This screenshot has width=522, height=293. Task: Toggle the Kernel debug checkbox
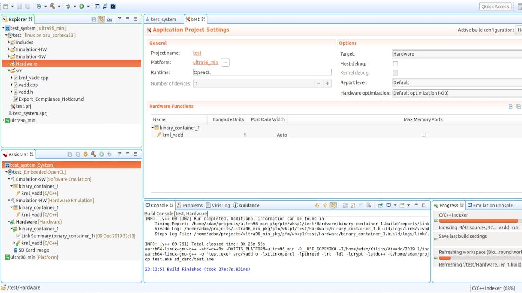[x=395, y=73]
